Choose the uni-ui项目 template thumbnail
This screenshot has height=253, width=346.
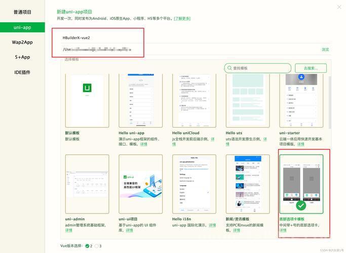pyautogui.click(x=140, y=184)
